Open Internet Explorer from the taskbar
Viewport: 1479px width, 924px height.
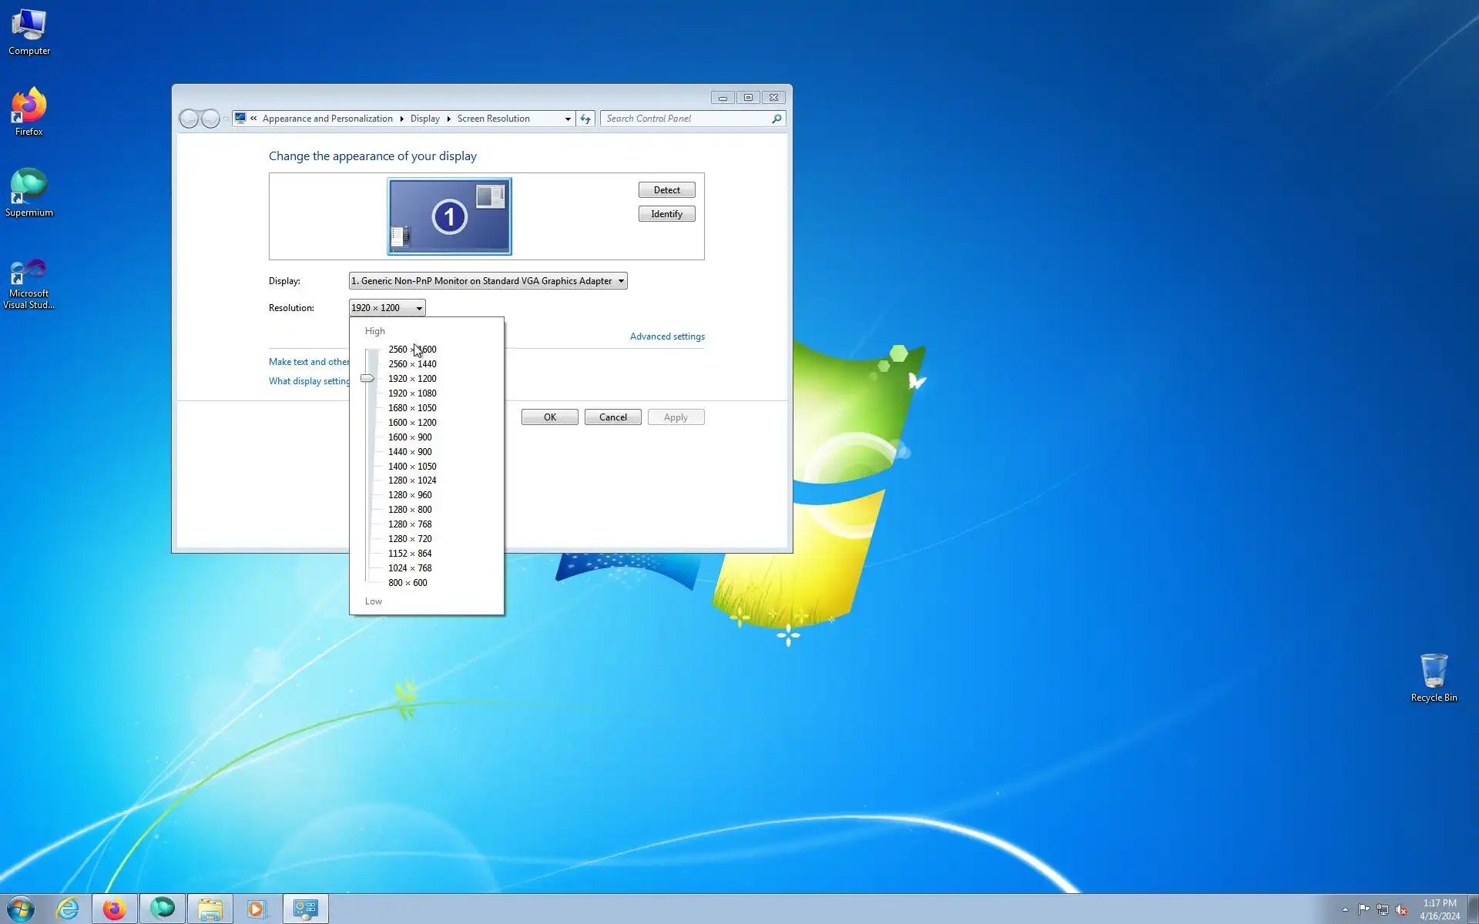coord(68,909)
